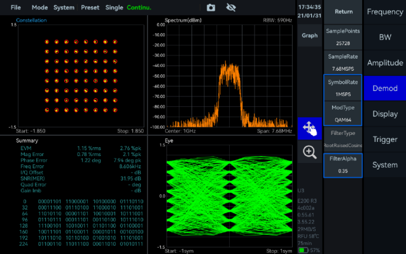Open the Preset menu
Viewport: 406px width, 254px height.
point(90,8)
